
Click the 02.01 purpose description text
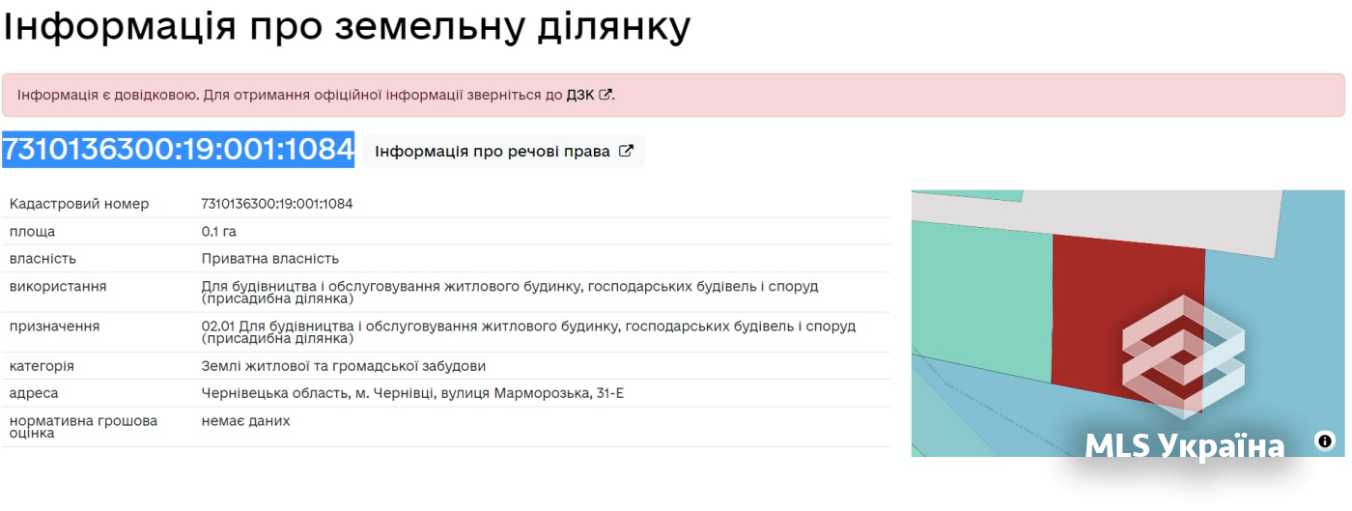[528, 332]
